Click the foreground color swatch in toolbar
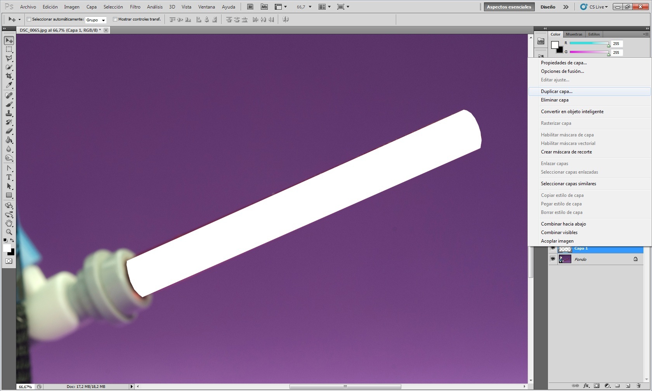This screenshot has height=391, width=652. click(7, 248)
